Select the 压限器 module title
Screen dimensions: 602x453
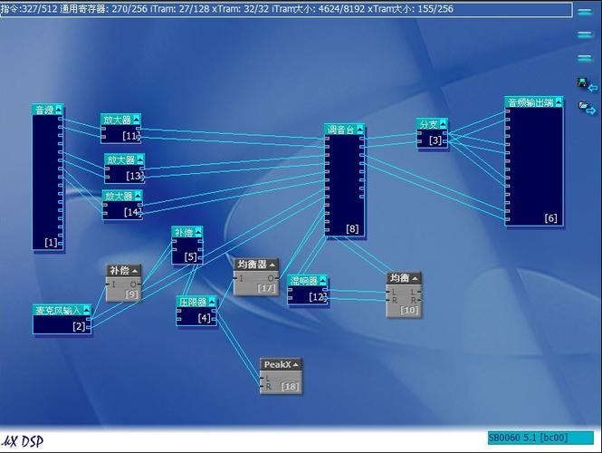point(193,302)
